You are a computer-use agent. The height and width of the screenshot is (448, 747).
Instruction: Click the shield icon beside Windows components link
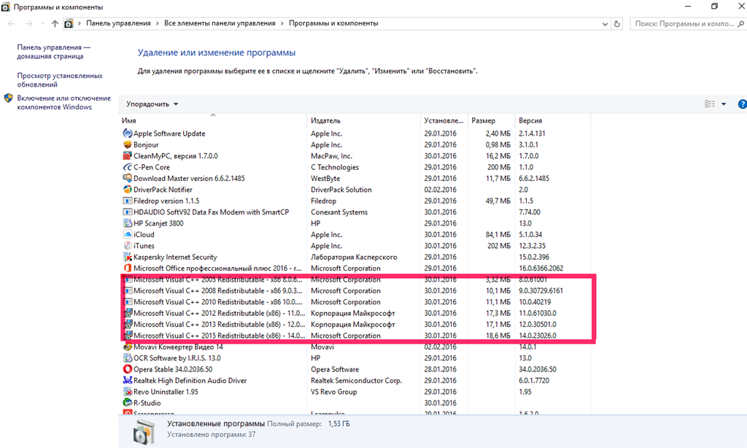click(x=8, y=99)
